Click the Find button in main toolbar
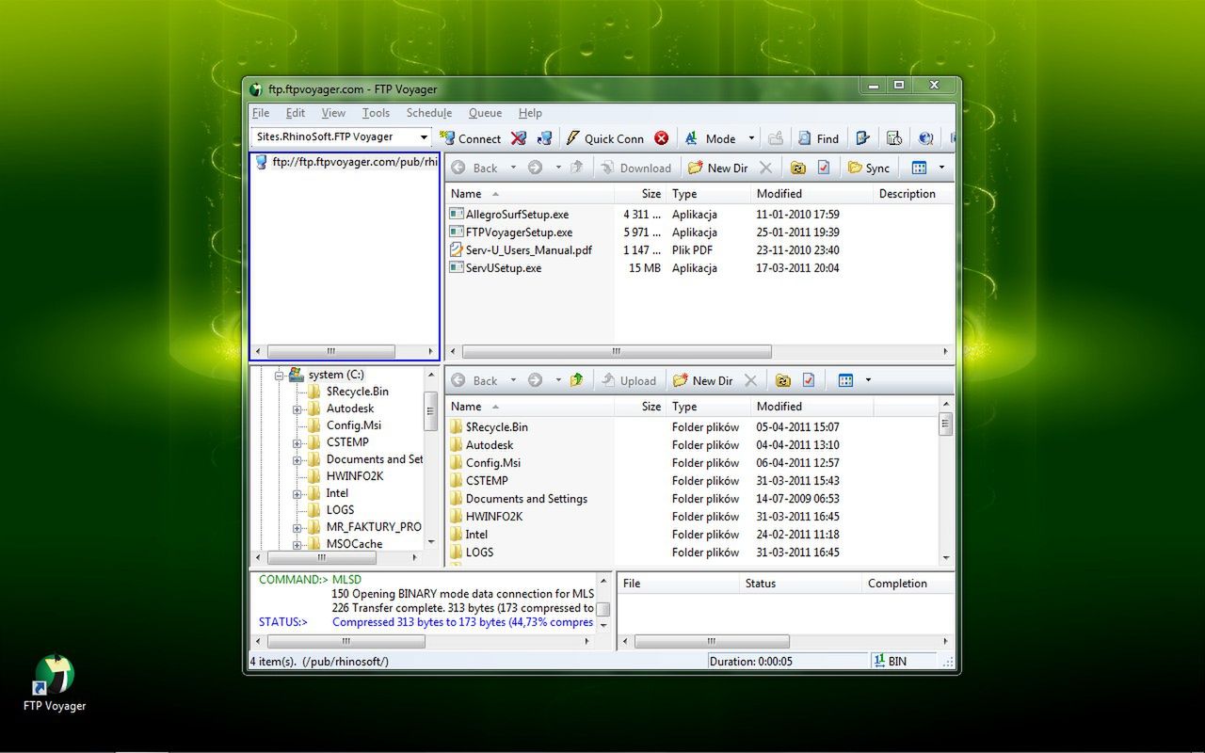1205x753 pixels. click(x=818, y=138)
